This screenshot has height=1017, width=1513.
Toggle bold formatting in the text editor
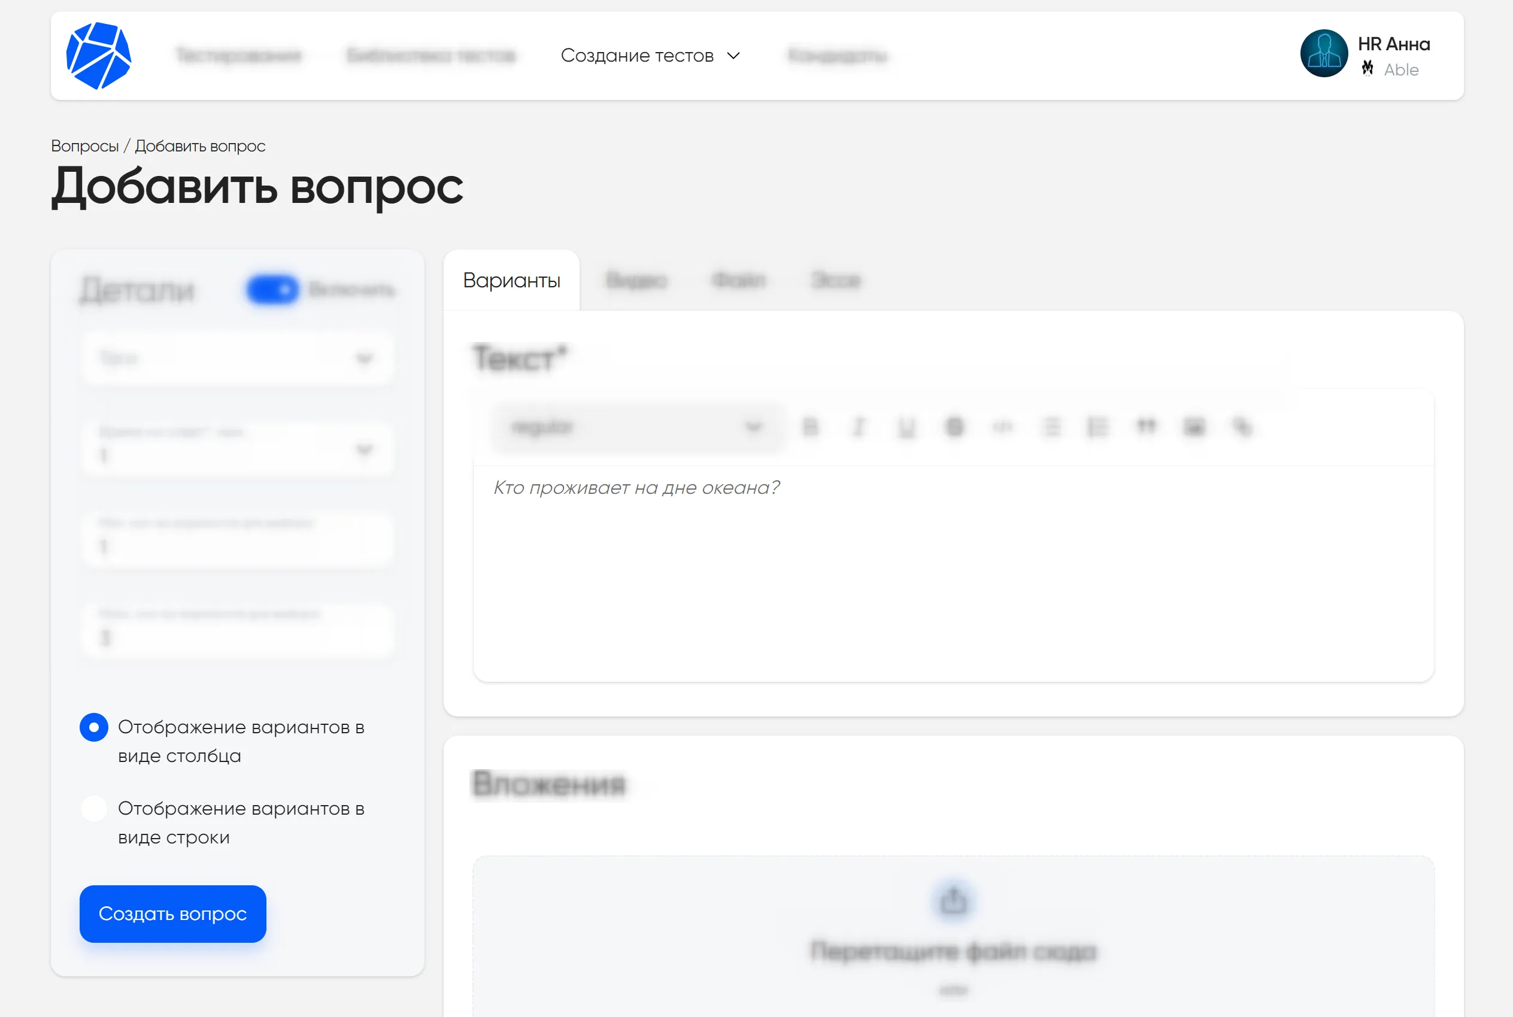point(810,427)
